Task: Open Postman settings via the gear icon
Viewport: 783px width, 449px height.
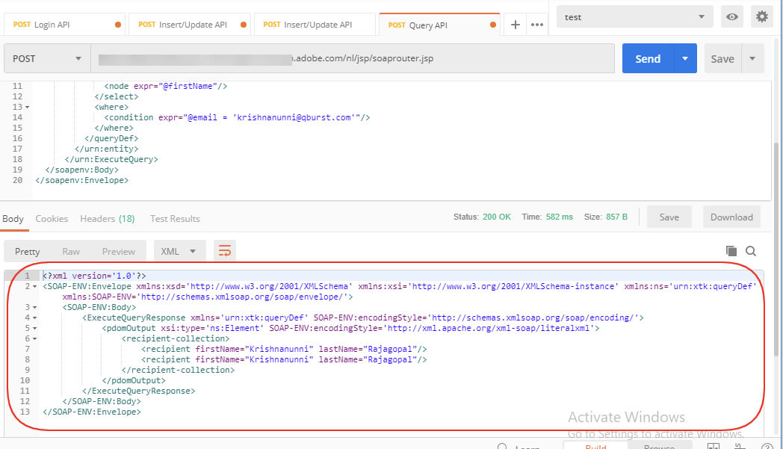Action: point(761,16)
